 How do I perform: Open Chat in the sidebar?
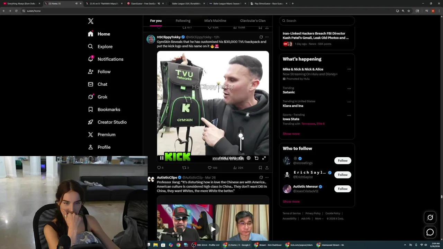(x=98, y=84)
